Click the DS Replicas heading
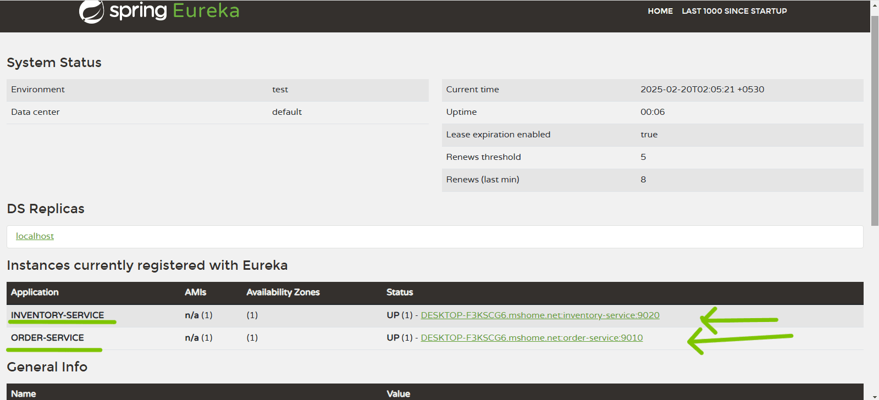Viewport: 879px width, 400px height. [x=46, y=209]
